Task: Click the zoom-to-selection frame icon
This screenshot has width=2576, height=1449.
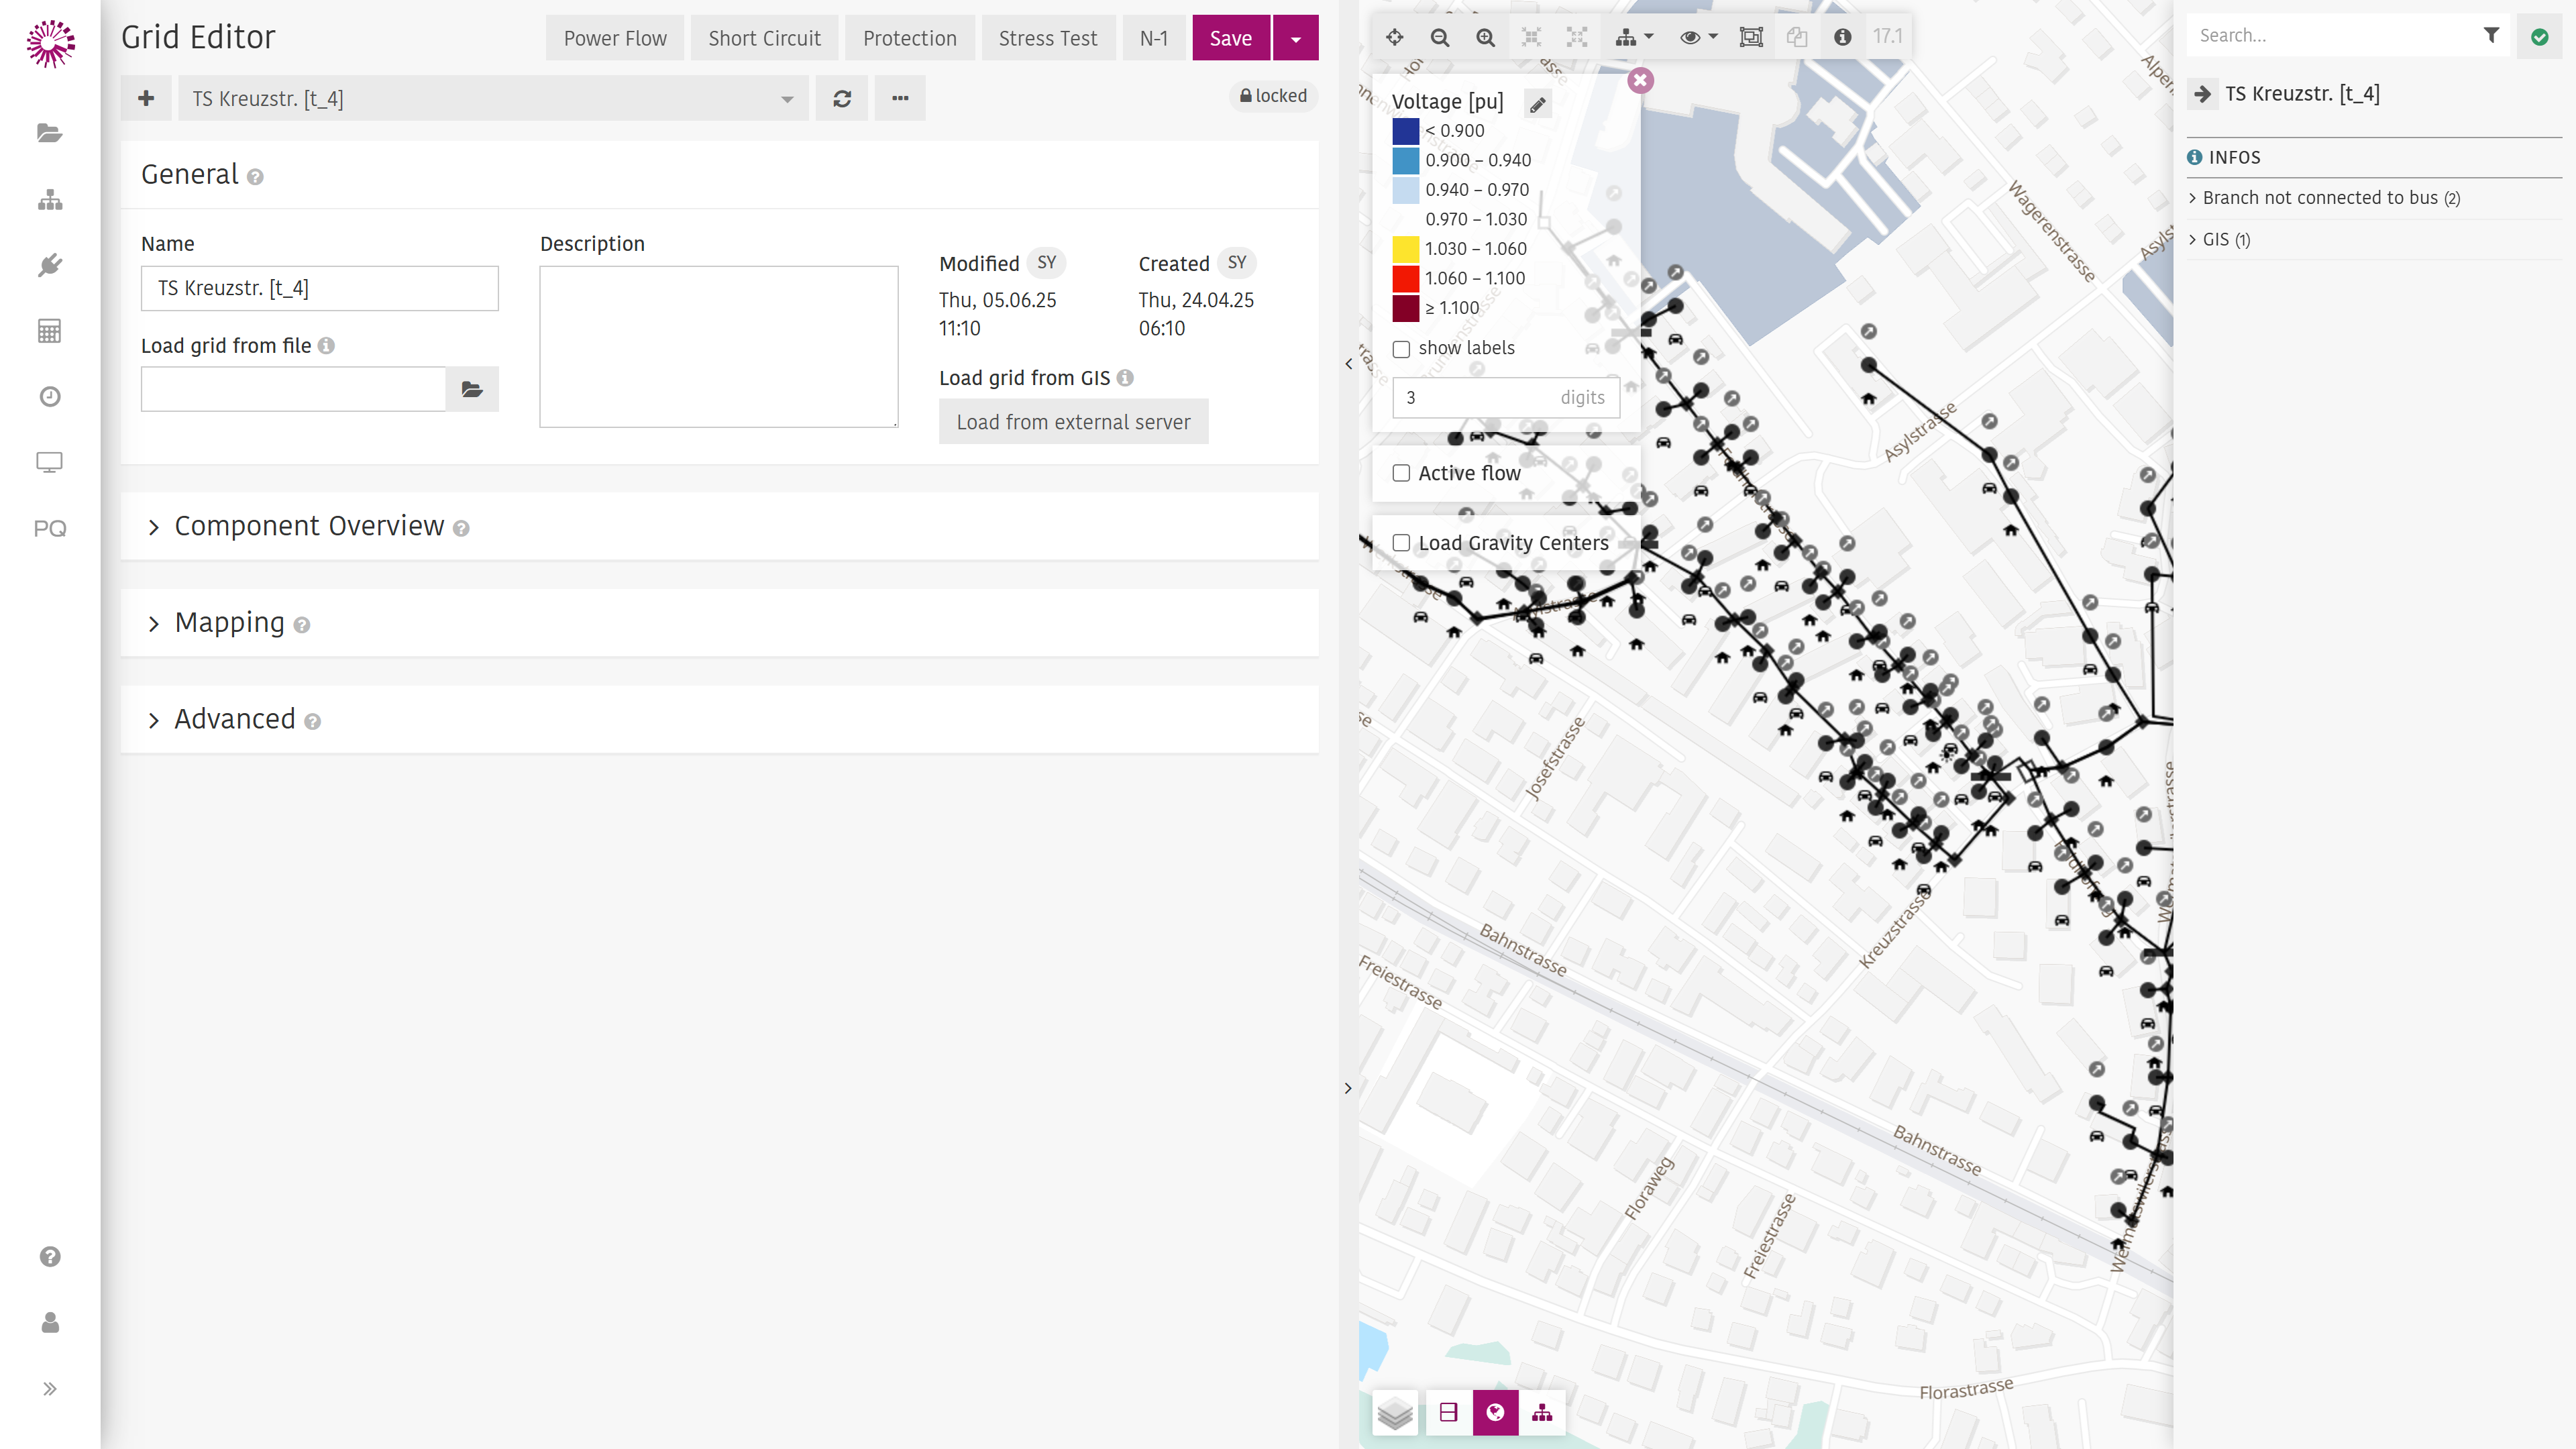Action: [x=1531, y=37]
